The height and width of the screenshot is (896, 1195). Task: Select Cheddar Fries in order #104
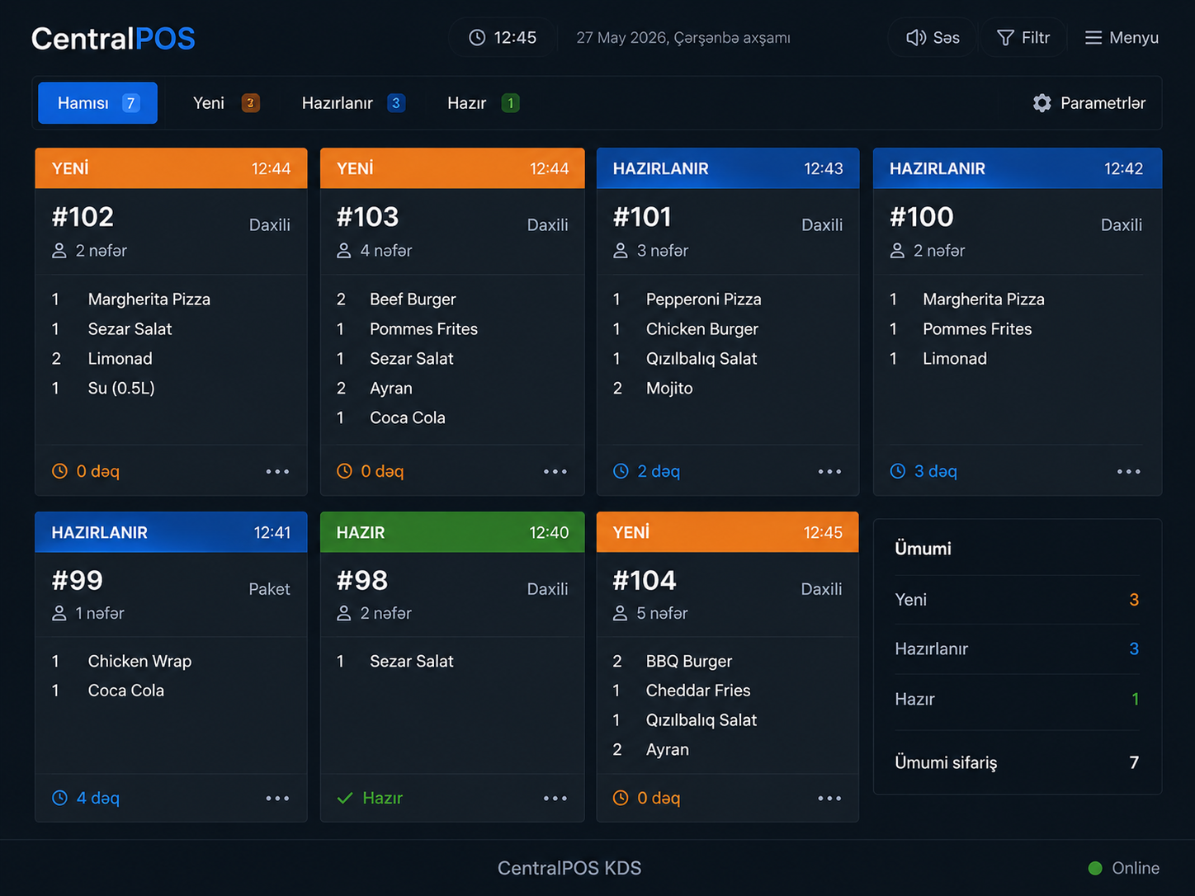(x=698, y=691)
